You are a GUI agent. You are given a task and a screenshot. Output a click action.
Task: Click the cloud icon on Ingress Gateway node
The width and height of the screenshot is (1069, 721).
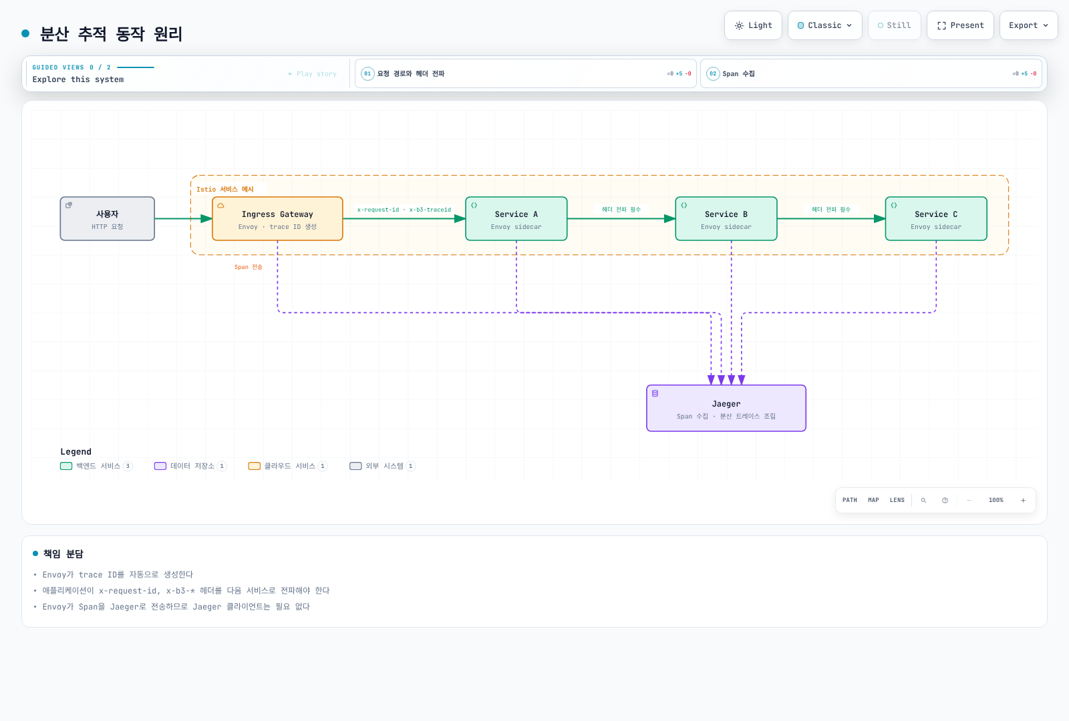(220, 206)
